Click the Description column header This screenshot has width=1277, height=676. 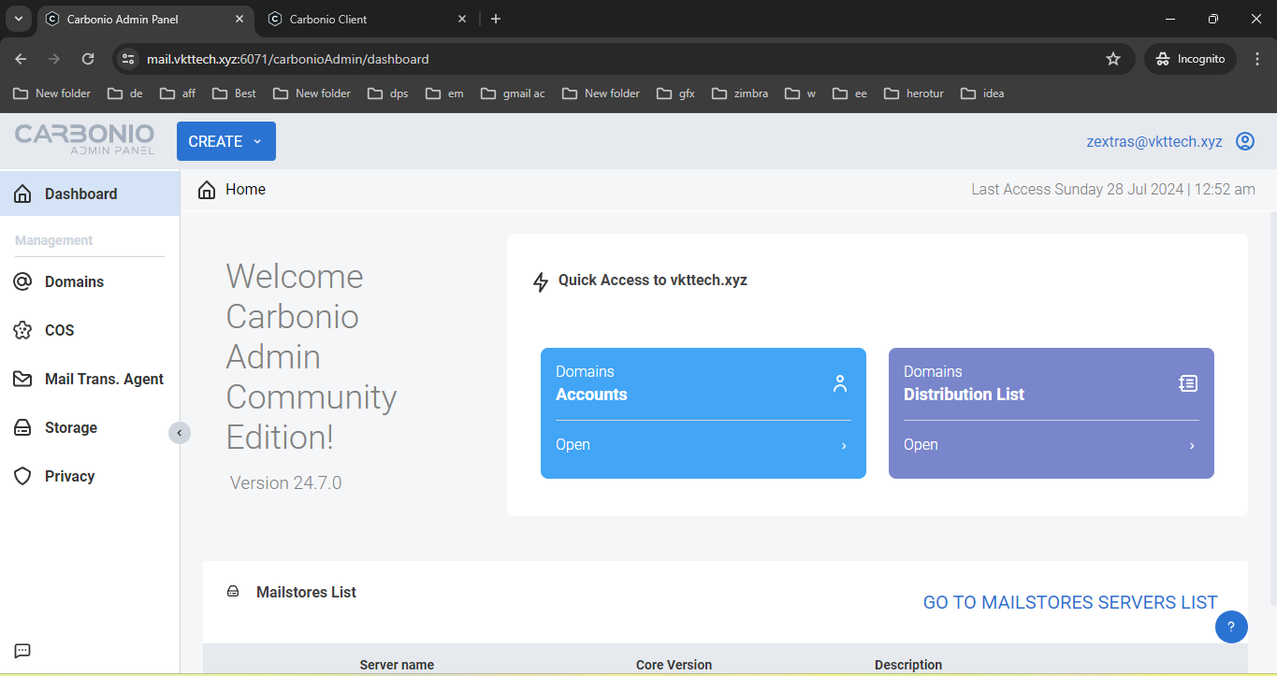coord(908,665)
